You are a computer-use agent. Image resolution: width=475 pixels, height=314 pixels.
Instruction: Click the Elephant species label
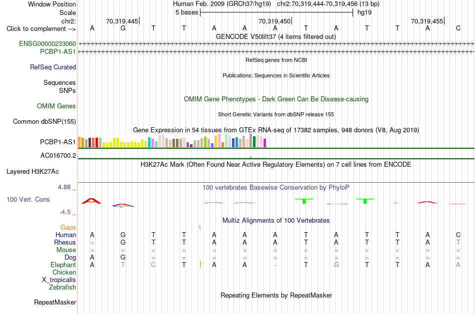click(63, 265)
